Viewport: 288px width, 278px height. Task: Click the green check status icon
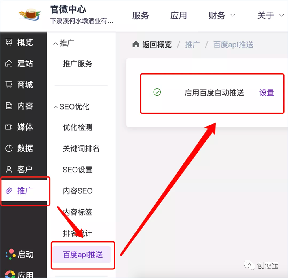click(157, 92)
